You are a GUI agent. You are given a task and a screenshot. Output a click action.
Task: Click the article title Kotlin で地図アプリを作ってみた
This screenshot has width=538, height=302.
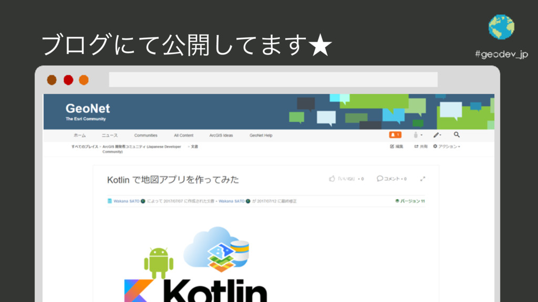click(173, 180)
